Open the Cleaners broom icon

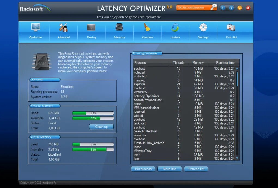click(x=147, y=28)
